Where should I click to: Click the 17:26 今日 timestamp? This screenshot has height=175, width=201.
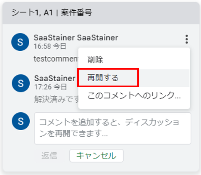[x=50, y=87]
